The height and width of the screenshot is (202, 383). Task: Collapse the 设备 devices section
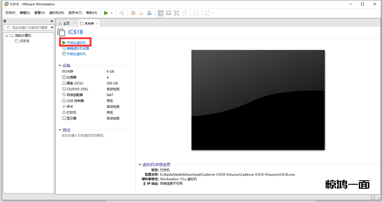60,66
